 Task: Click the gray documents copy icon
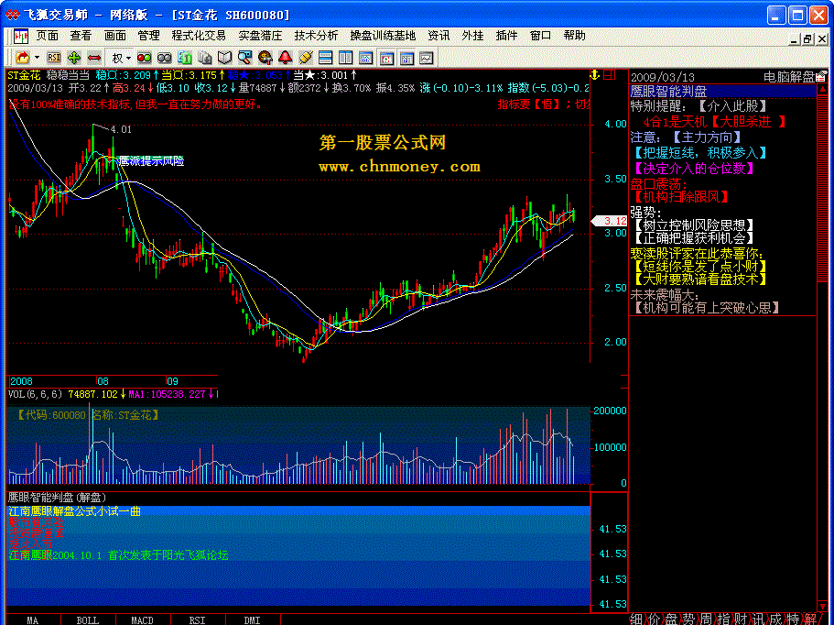tap(205, 58)
